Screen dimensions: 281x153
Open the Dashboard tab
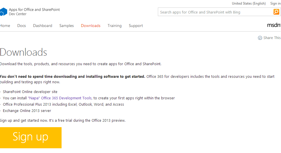click(x=42, y=26)
